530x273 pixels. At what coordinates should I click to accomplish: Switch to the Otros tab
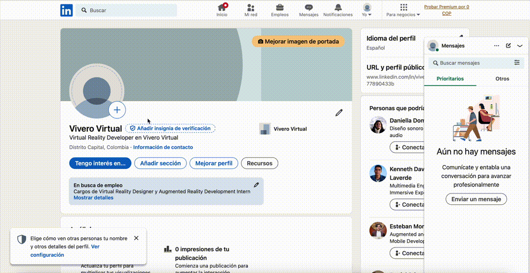[x=503, y=79]
